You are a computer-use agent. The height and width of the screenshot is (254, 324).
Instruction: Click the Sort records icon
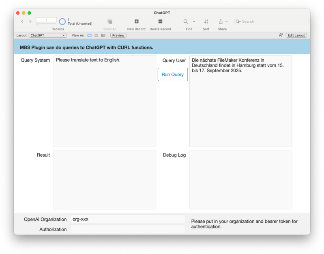coord(206,22)
